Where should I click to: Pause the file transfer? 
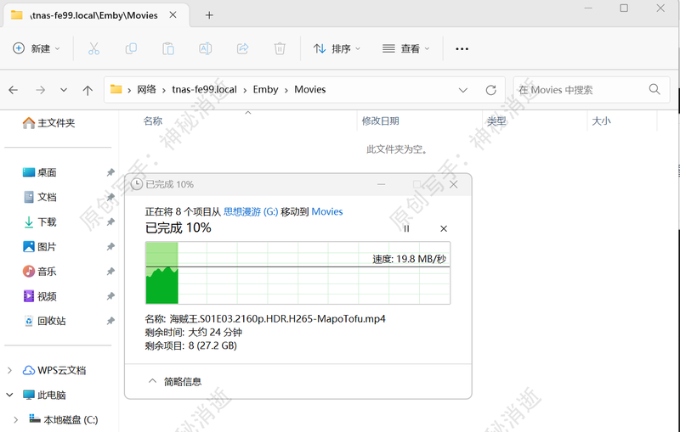tap(406, 228)
